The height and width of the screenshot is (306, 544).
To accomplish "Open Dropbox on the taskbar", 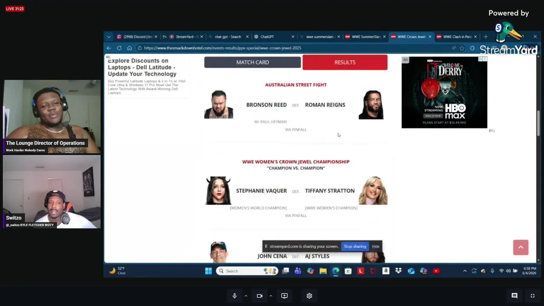I will click(x=398, y=271).
